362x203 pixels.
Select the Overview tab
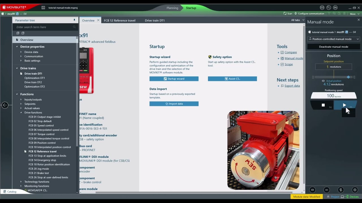pyautogui.click(x=88, y=20)
